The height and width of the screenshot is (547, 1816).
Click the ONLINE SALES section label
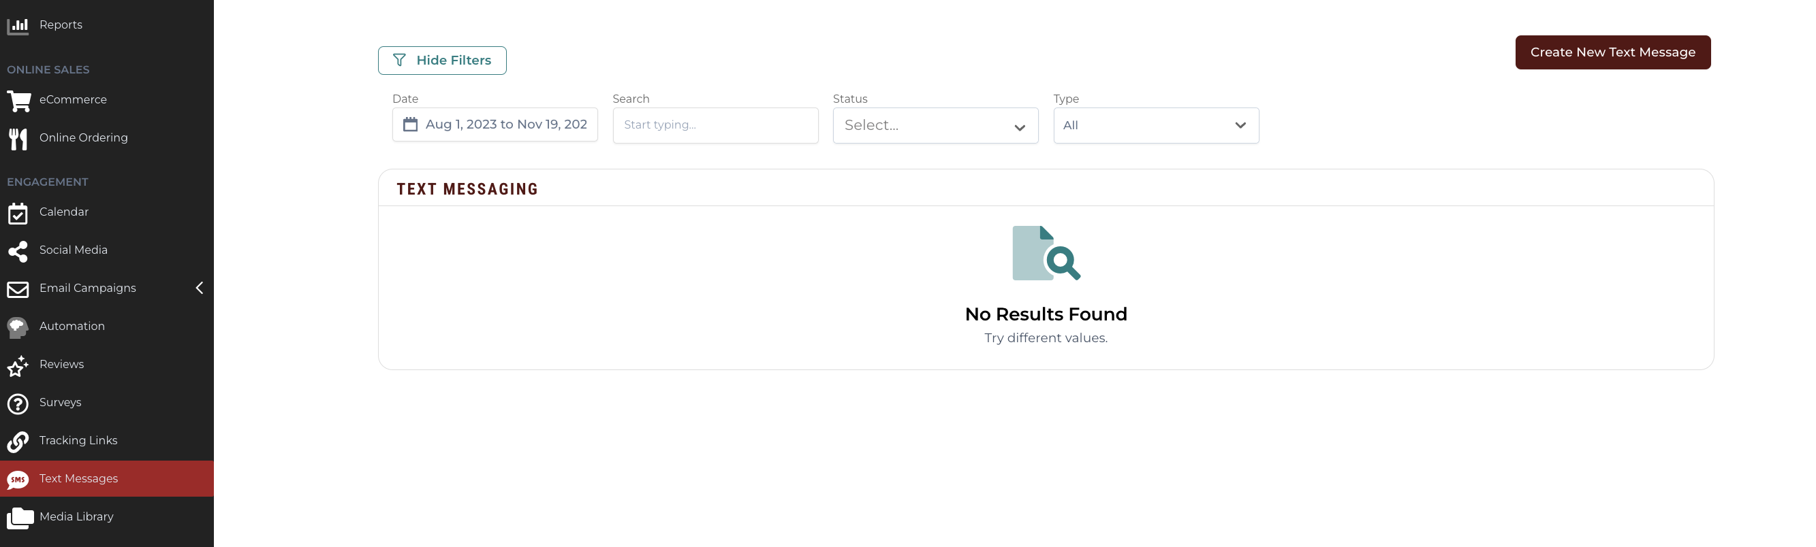48,69
